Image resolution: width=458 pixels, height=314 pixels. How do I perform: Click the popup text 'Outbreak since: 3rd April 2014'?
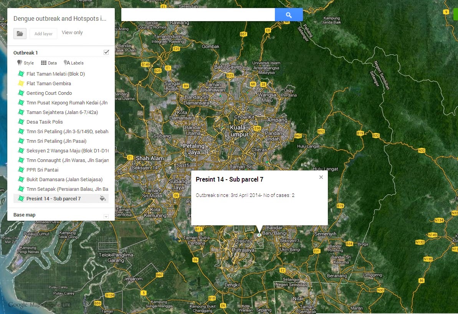(228, 195)
